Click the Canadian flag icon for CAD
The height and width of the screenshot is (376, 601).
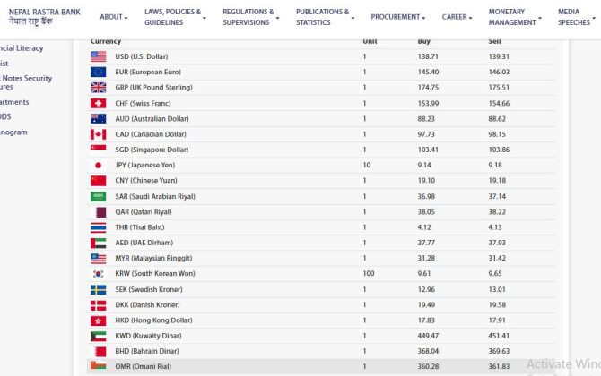pyautogui.click(x=98, y=134)
